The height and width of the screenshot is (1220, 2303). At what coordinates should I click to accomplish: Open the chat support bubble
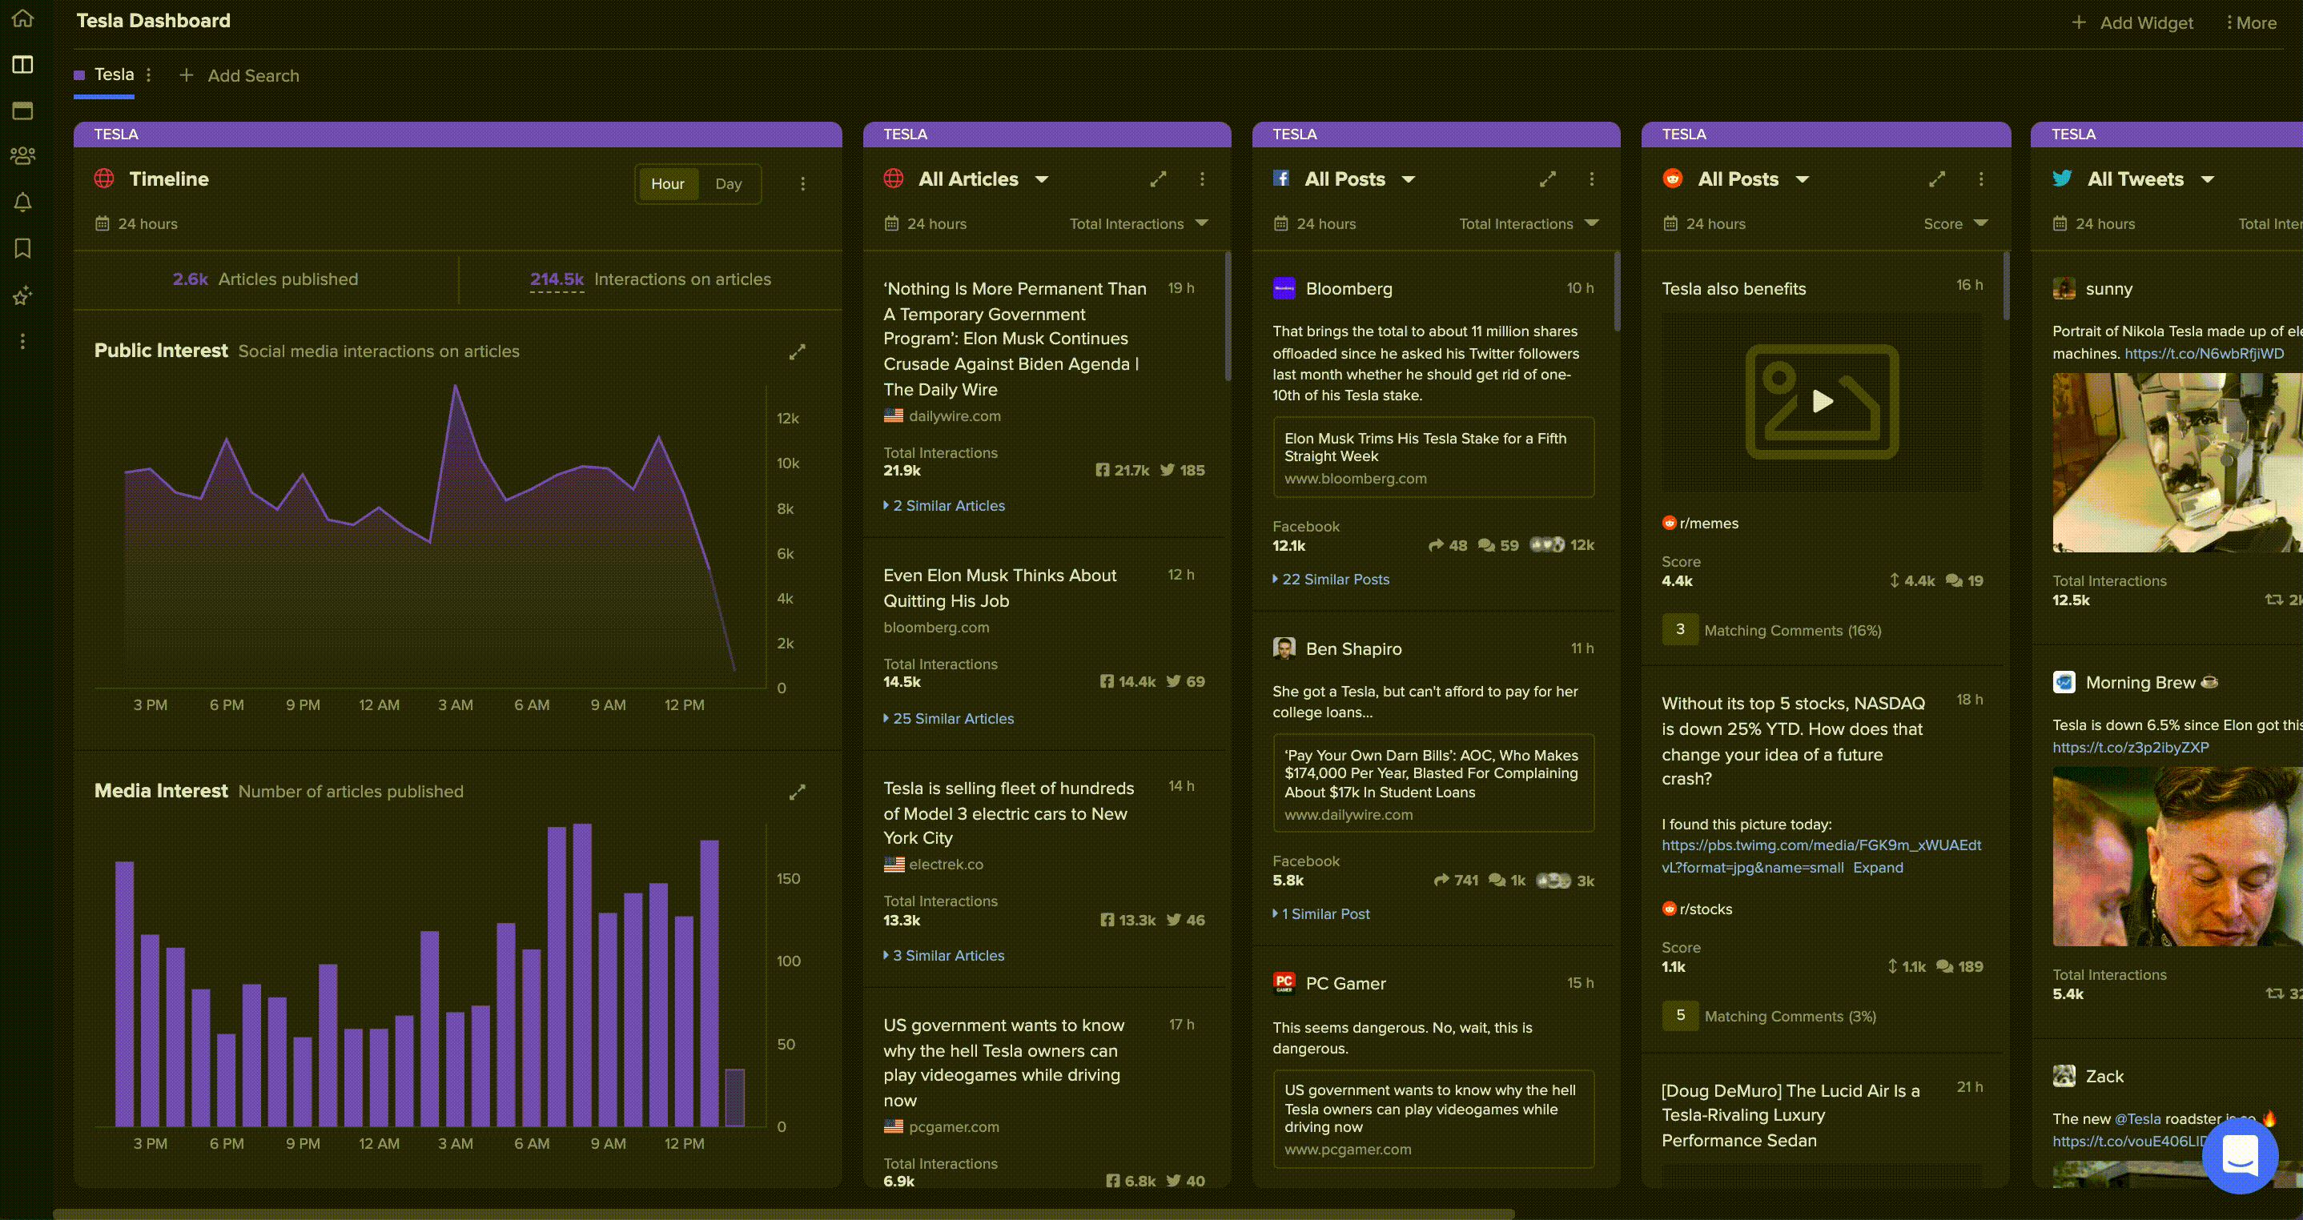[x=2240, y=1156]
